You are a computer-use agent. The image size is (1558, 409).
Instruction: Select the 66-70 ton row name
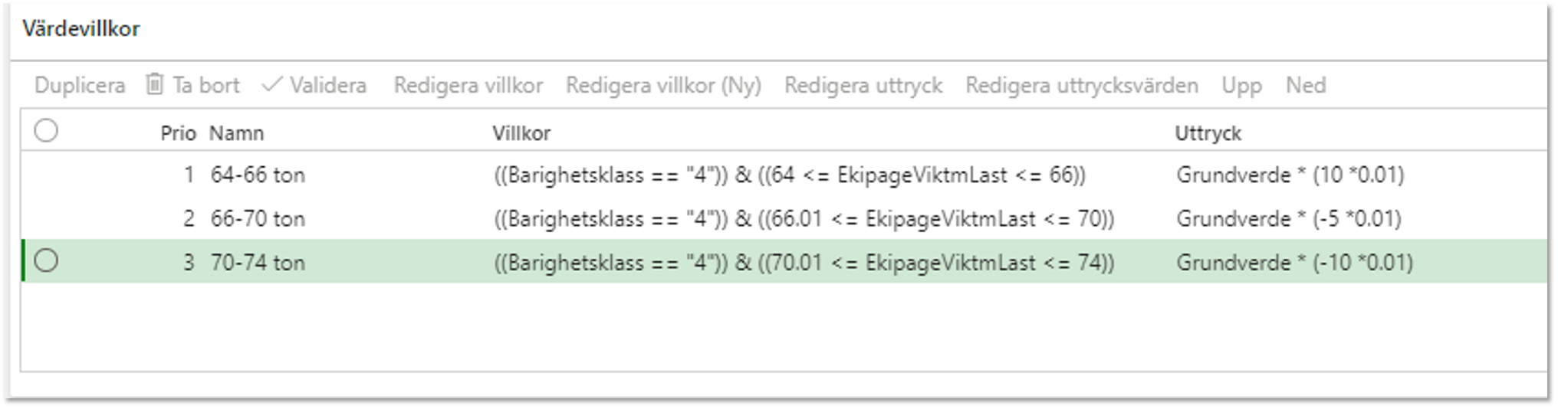click(x=258, y=219)
